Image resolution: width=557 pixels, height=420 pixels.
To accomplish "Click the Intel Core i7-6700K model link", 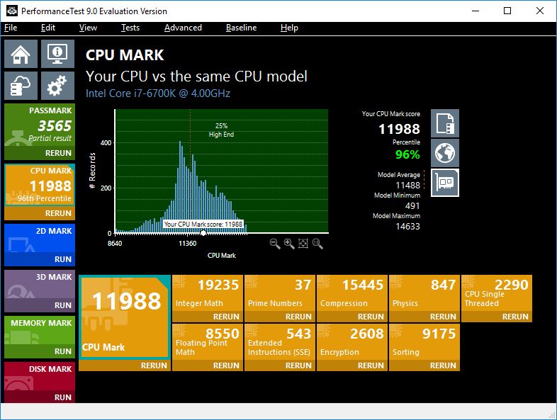I will tap(158, 93).
